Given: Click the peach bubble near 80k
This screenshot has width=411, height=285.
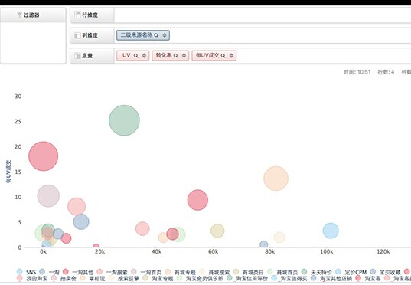Looking at the screenshot, I should pyautogui.click(x=276, y=179).
